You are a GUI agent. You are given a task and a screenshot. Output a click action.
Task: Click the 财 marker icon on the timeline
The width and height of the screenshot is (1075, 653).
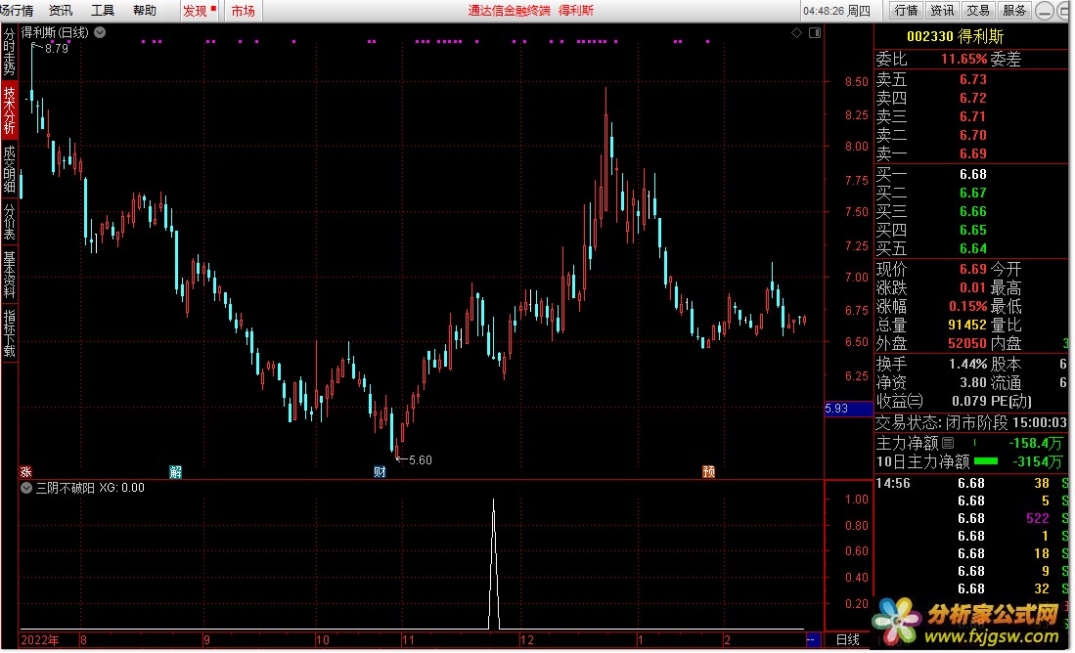click(x=380, y=471)
